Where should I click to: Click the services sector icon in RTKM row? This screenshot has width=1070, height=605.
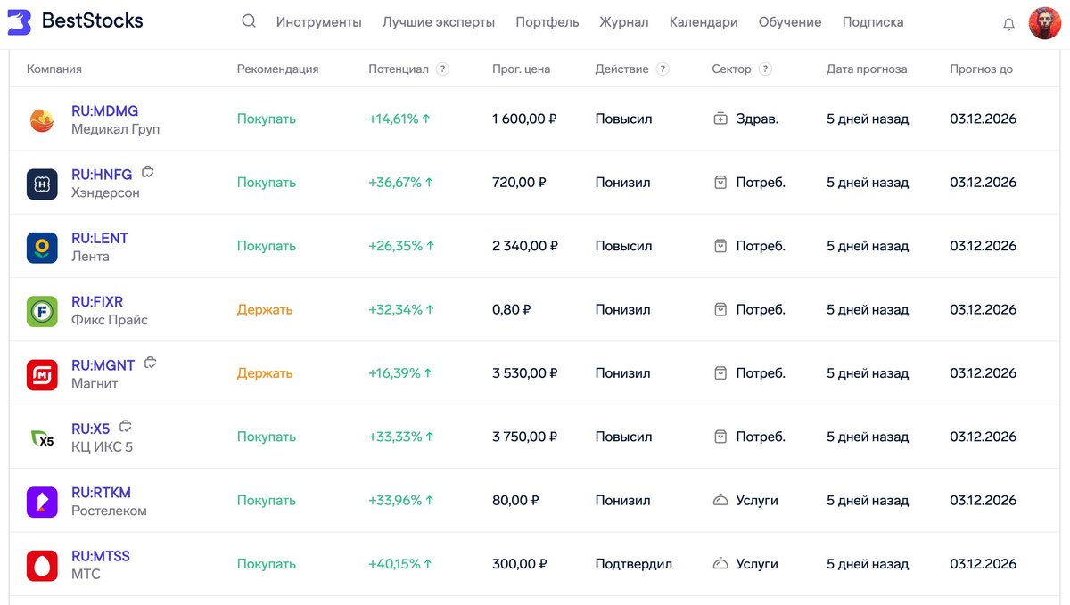pyautogui.click(x=720, y=501)
